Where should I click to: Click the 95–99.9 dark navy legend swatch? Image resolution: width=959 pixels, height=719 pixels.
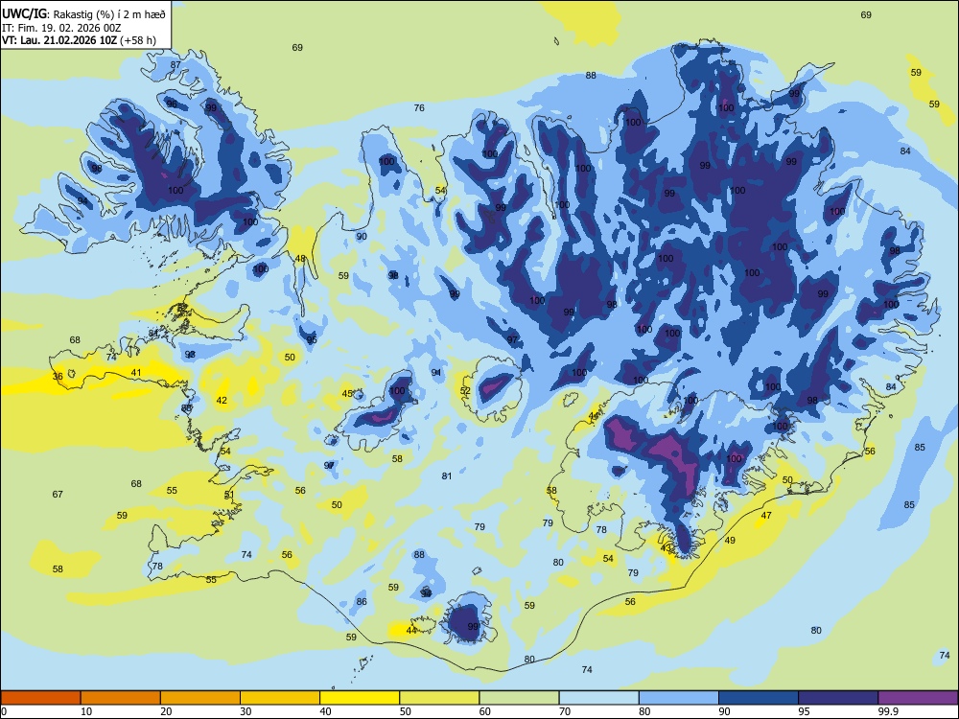(838, 698)
